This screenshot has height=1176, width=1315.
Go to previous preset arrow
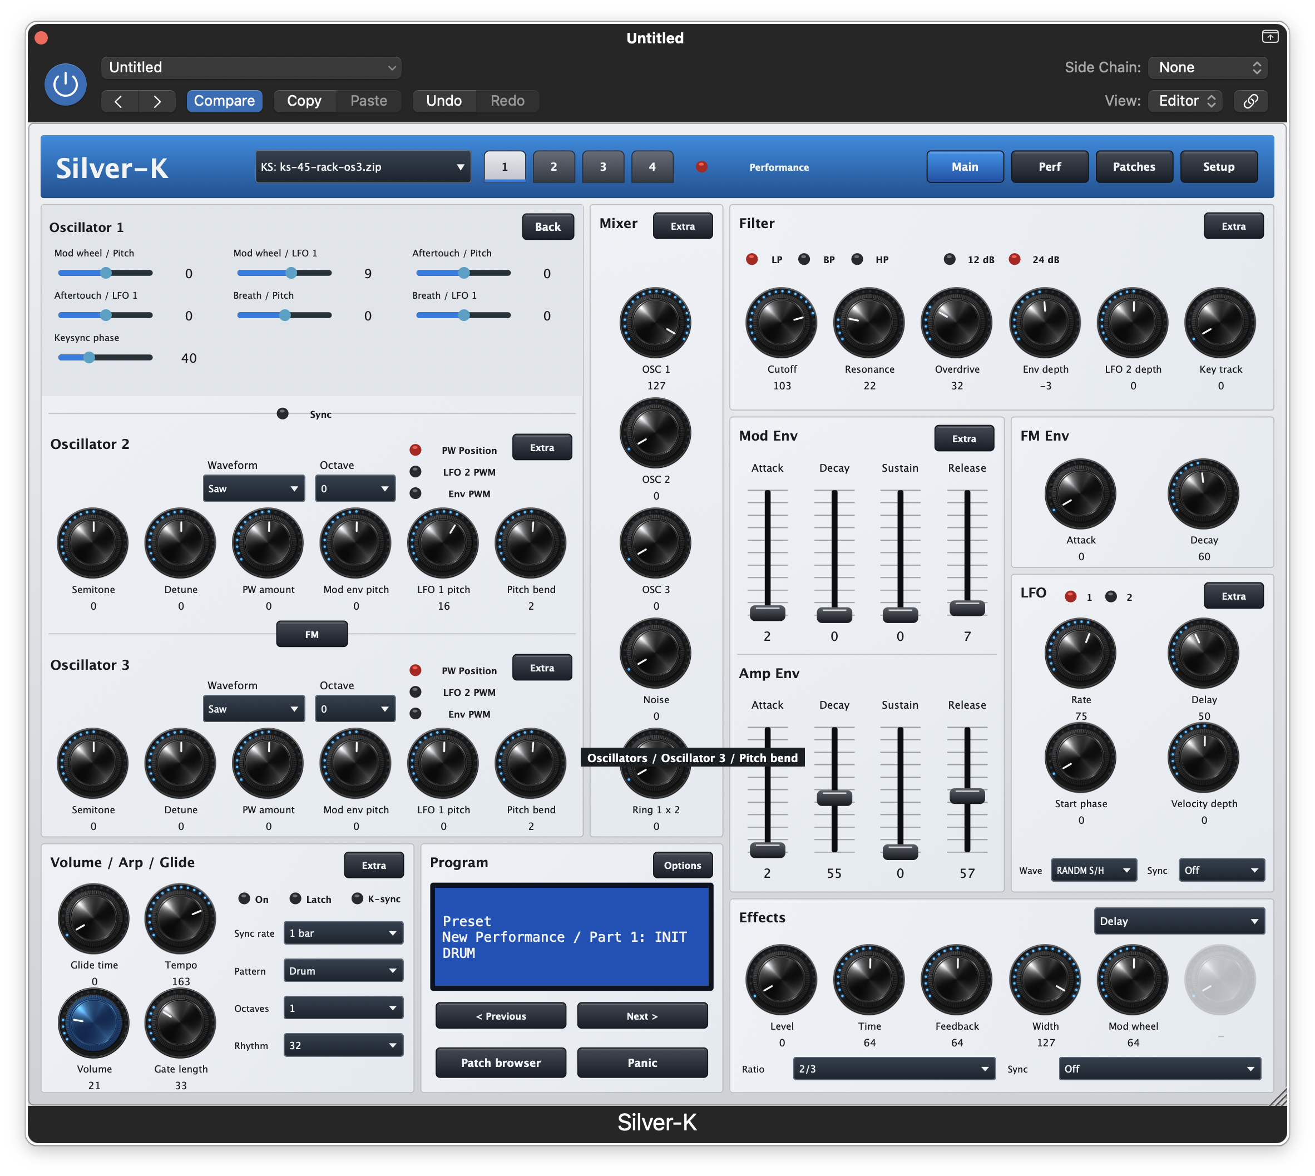pyautogui.click(x=119, y=101)
